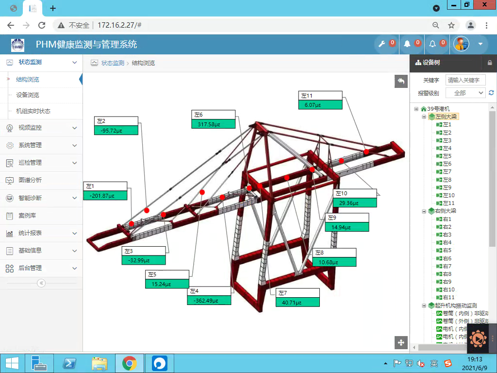Viewport: 497px width, 373px height.
Task: Click the 关键字 keyword search field
Action: (465, 80)
